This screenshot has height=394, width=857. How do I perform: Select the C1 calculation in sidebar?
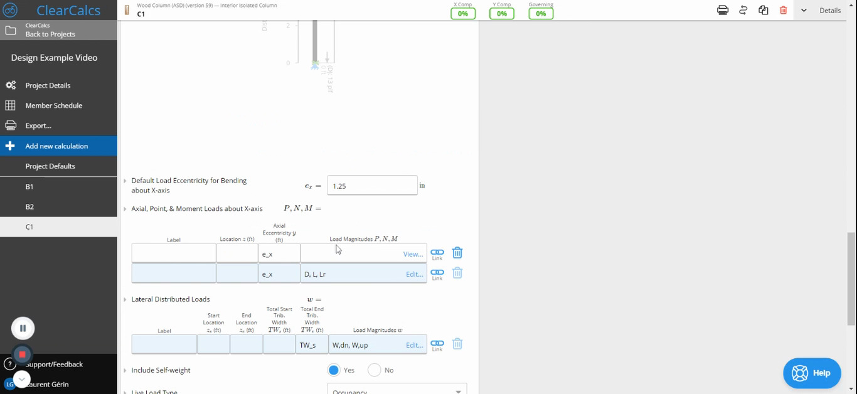[58, 226]
